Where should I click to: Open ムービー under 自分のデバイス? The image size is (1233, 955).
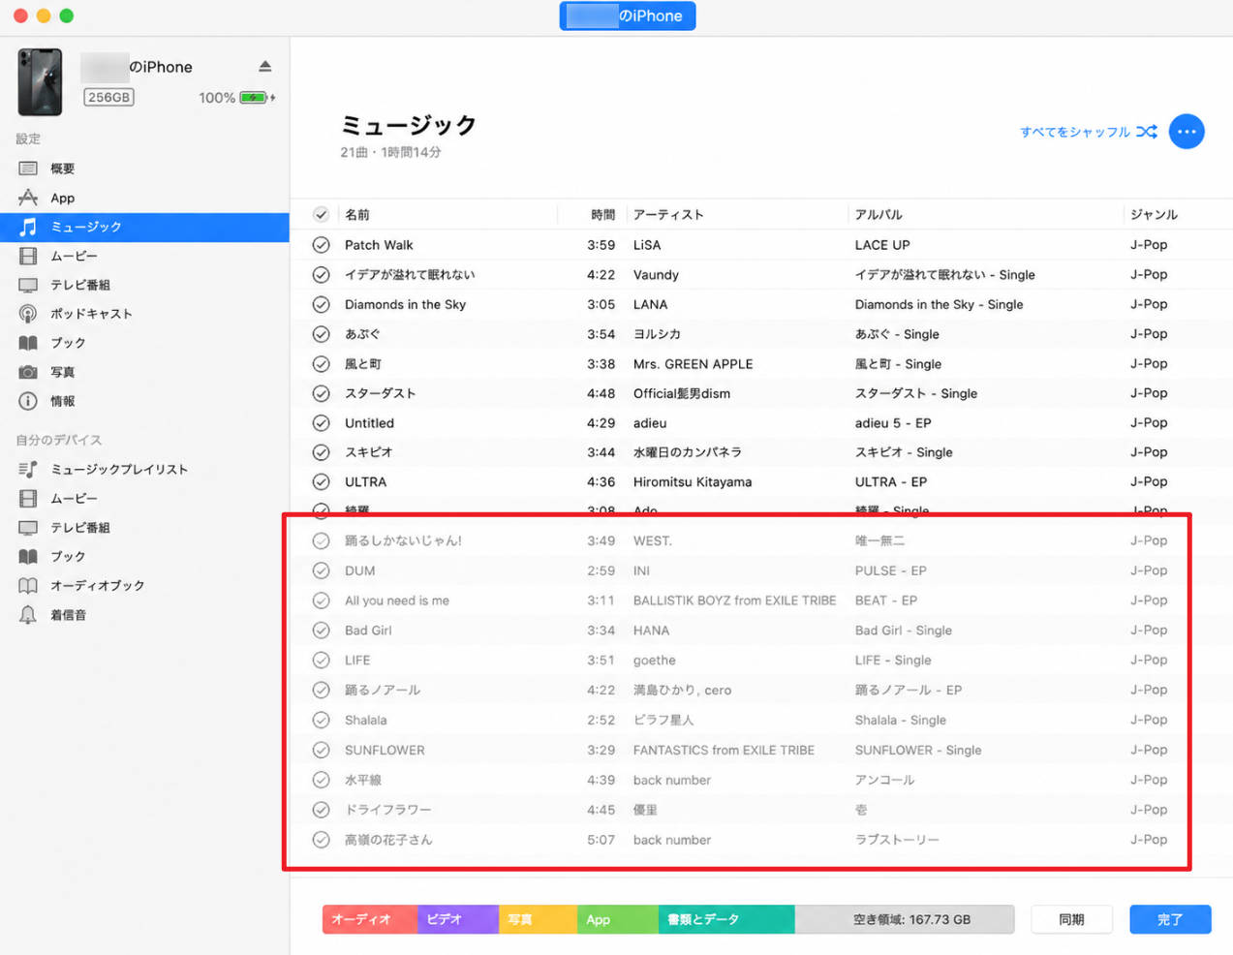pos(144,498)
